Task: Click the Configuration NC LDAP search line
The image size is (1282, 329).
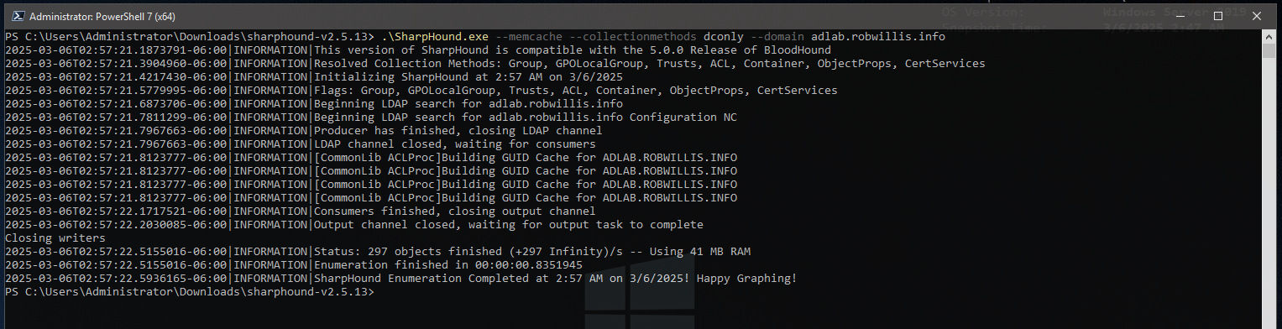Action: point(370,117)
